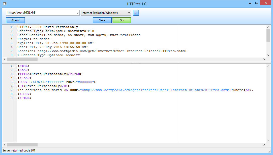Close the HTTPres window
This screenshot has height=155, width=273.
(265, 3)
